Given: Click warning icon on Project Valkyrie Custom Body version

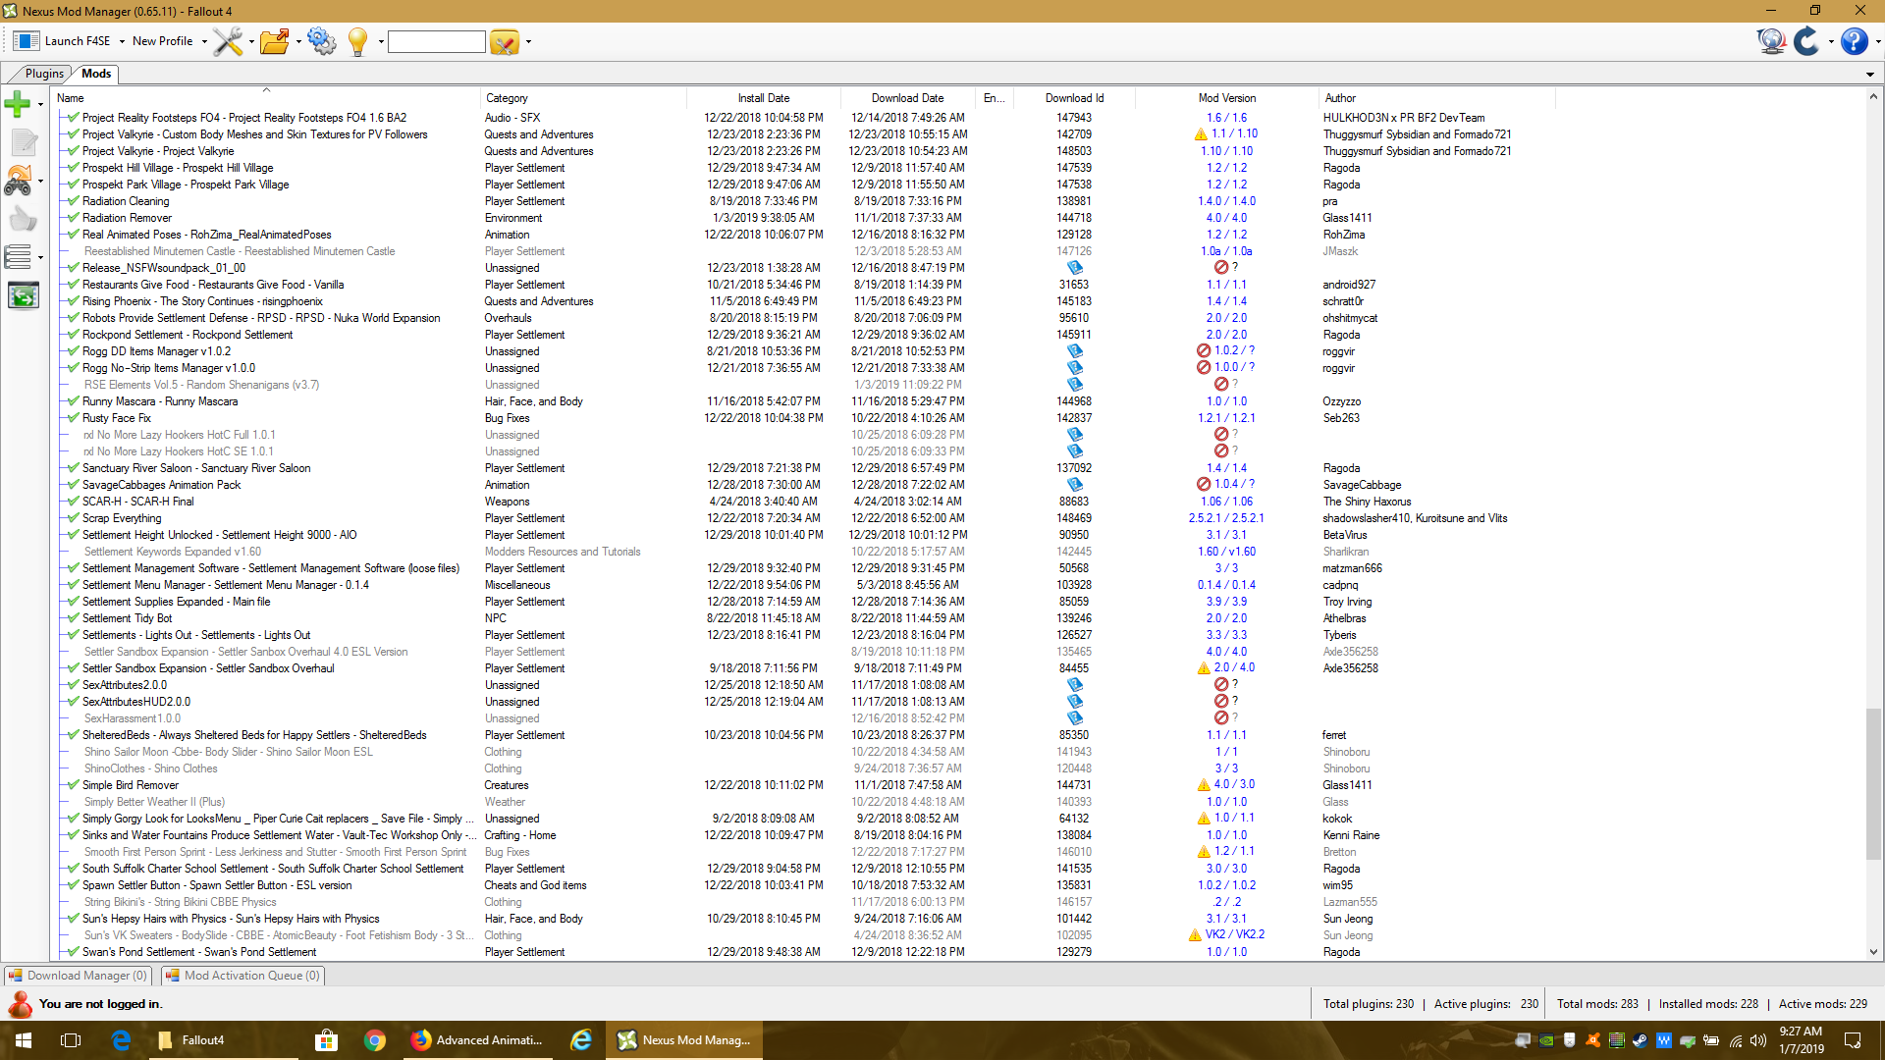Looking at the screenshot, I should click(x=1201, y=134).
